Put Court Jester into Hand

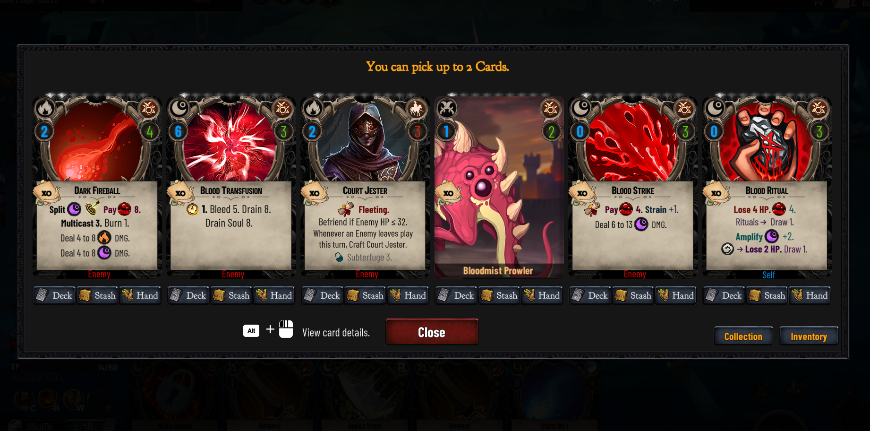pos(408,295)
